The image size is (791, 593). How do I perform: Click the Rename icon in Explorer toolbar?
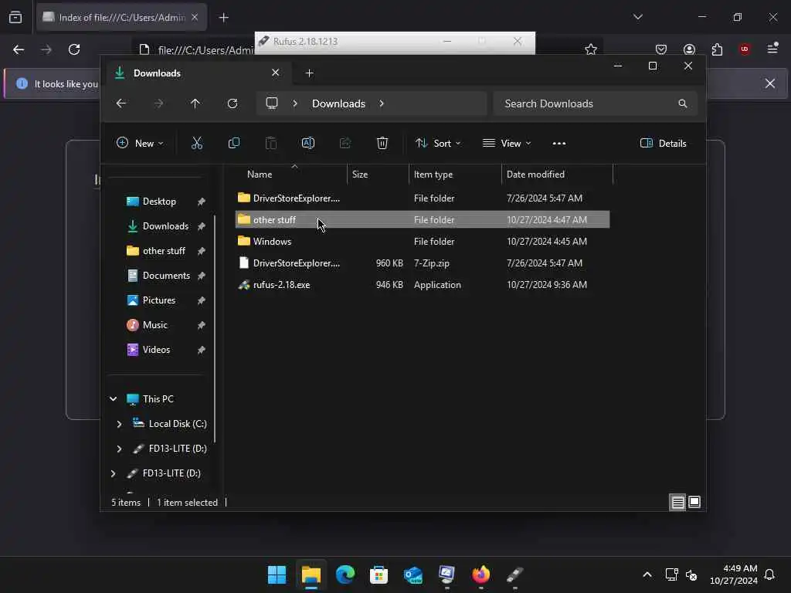click(307, 143)
